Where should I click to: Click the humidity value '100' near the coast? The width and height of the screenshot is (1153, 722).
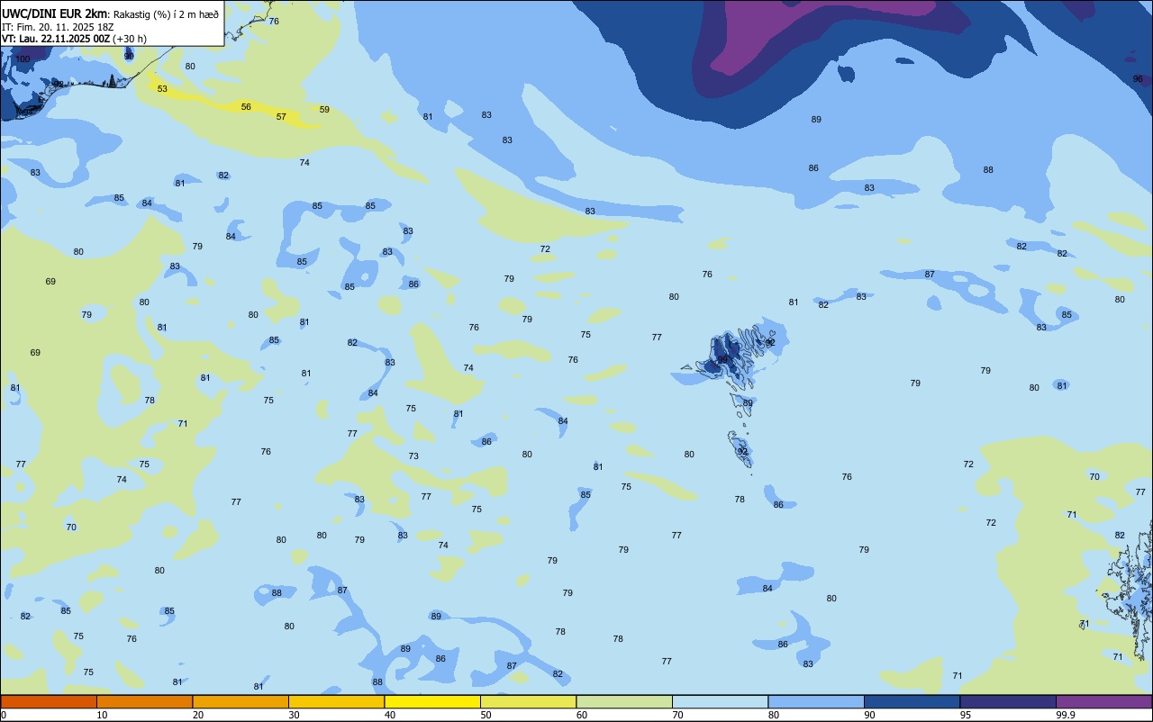click(23, 59)
